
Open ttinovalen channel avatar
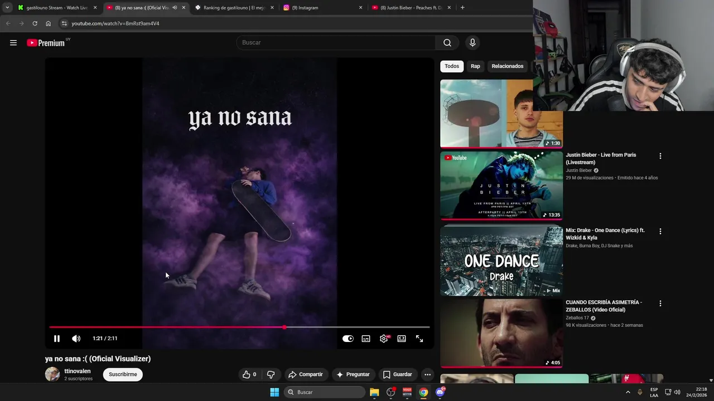(52, 374)
